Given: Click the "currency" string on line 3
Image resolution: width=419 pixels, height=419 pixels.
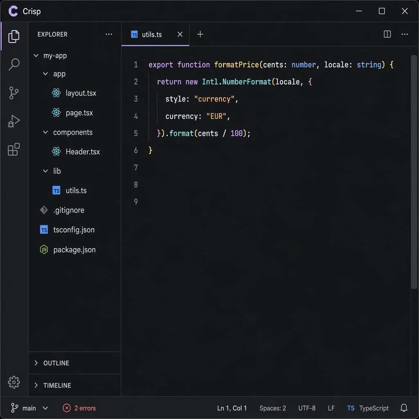Looking at the screenshot, I should (x=214, y=99).
